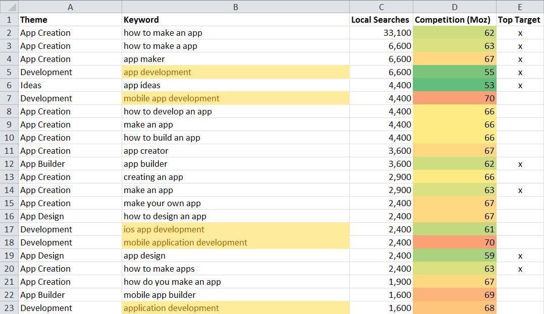Click the competition value 68

point(455,308)
